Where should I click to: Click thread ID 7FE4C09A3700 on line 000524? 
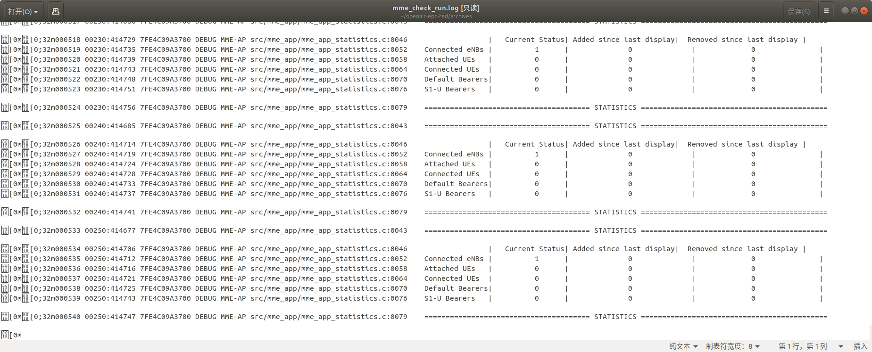coord(165,107)
